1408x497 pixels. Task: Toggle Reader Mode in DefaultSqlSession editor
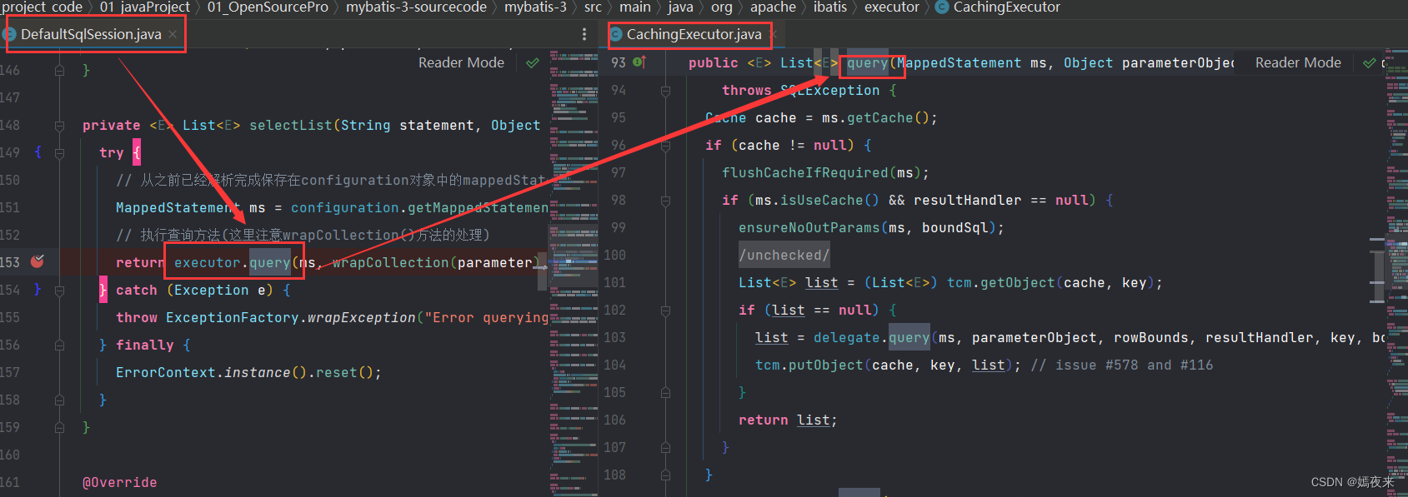point(461,62)
